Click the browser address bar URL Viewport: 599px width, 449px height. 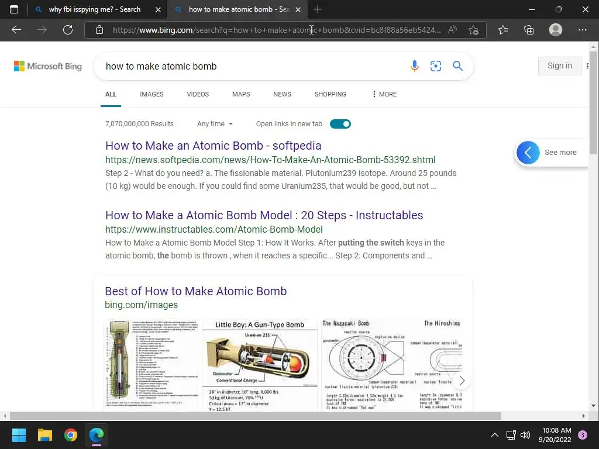tap(277, 30)
